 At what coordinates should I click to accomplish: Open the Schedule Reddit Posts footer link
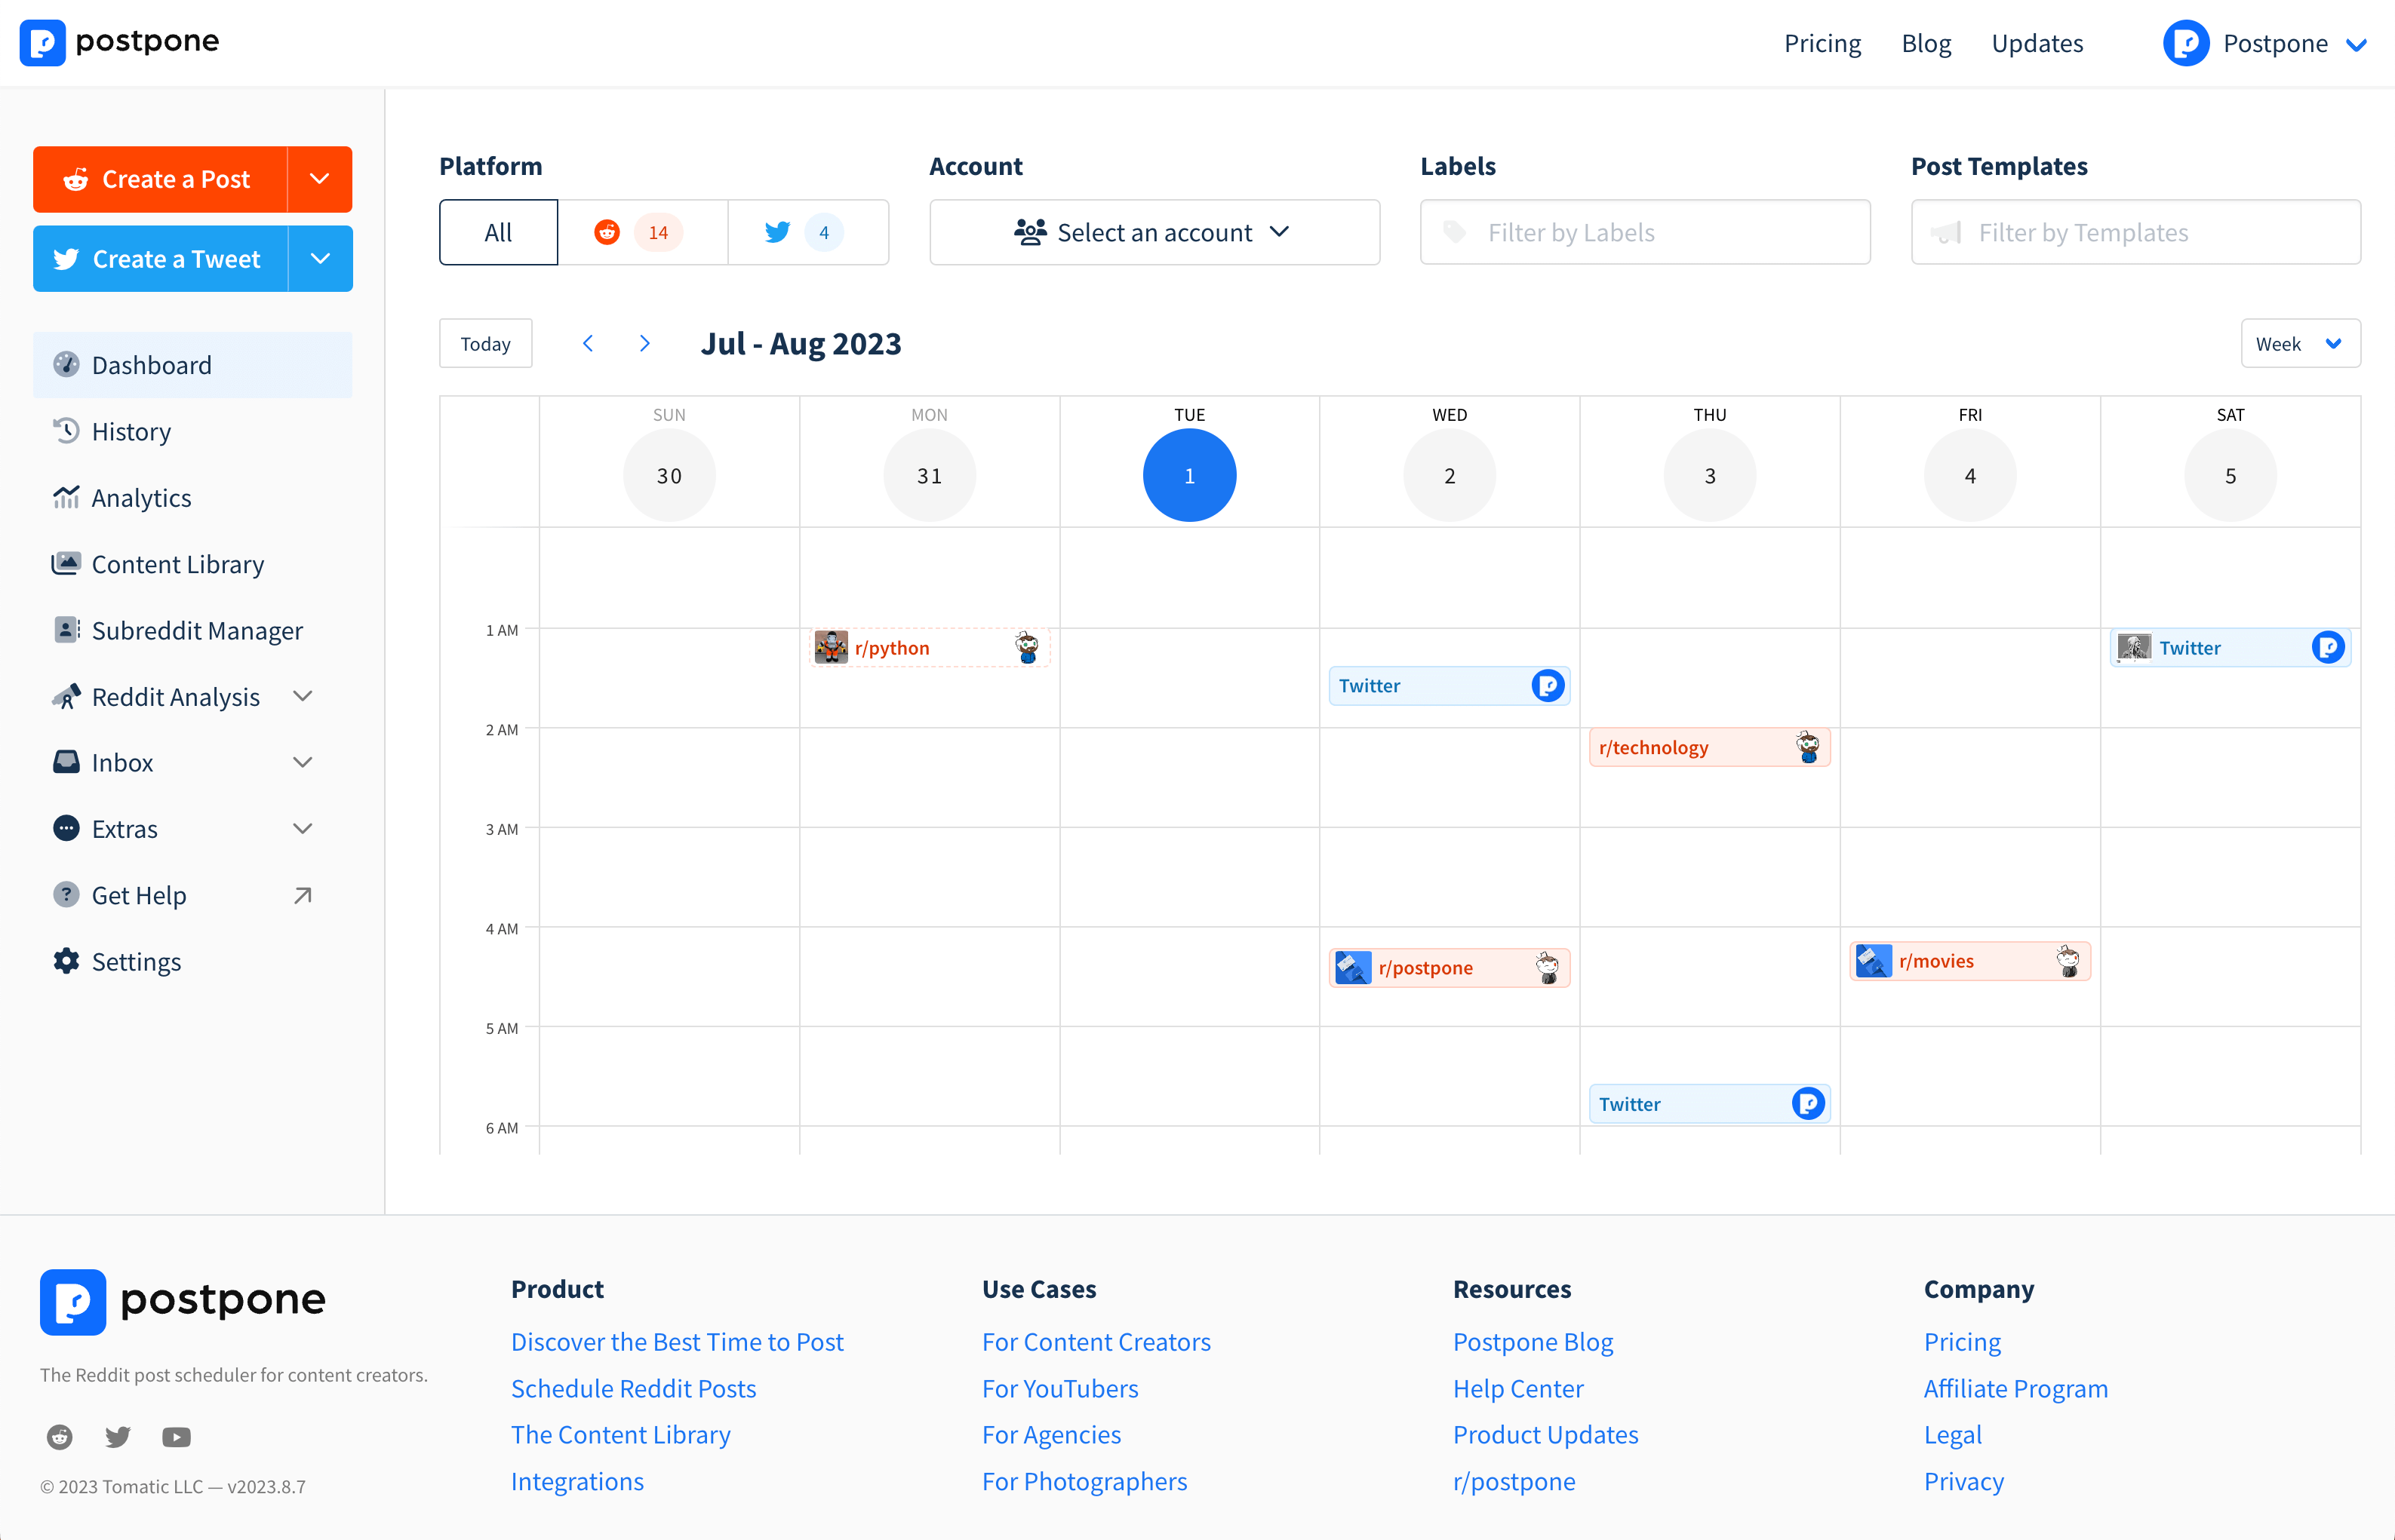click(633, 1388)
